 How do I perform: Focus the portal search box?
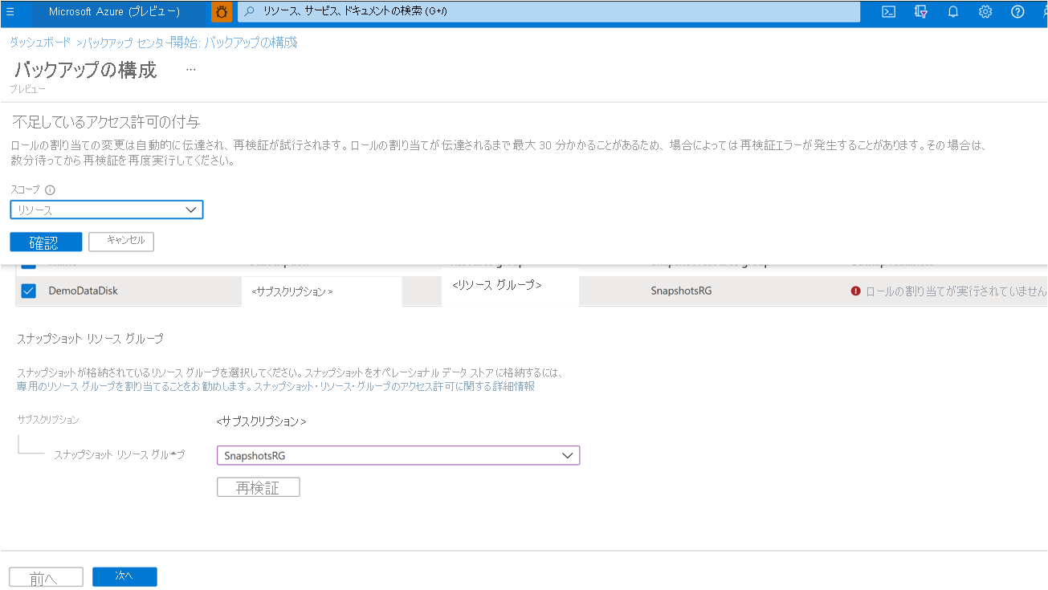coord(548,12)
